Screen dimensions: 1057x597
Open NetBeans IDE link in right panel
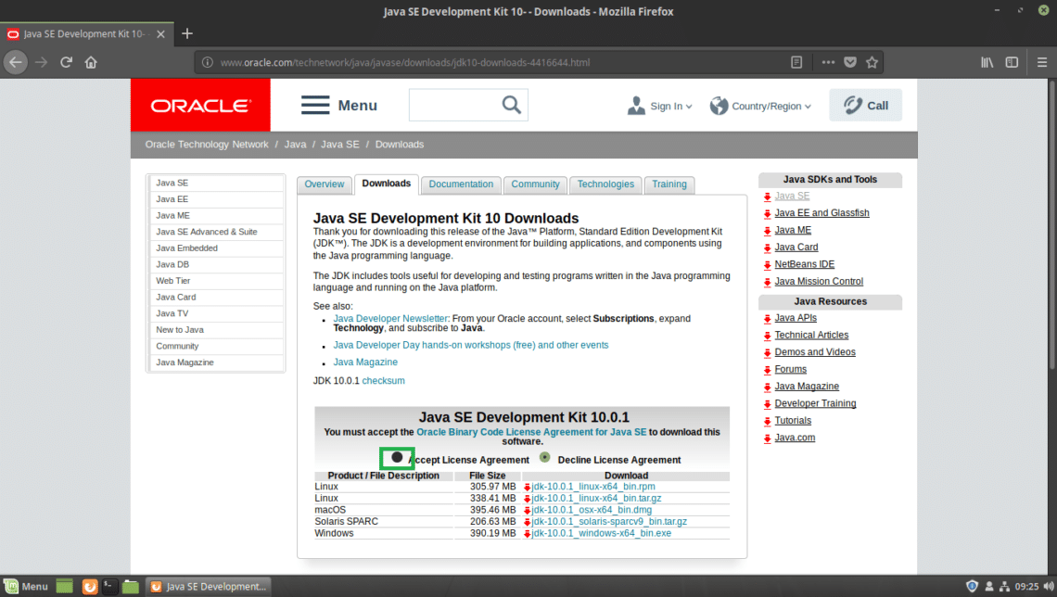pyautogui.click(x=804, y=264)
